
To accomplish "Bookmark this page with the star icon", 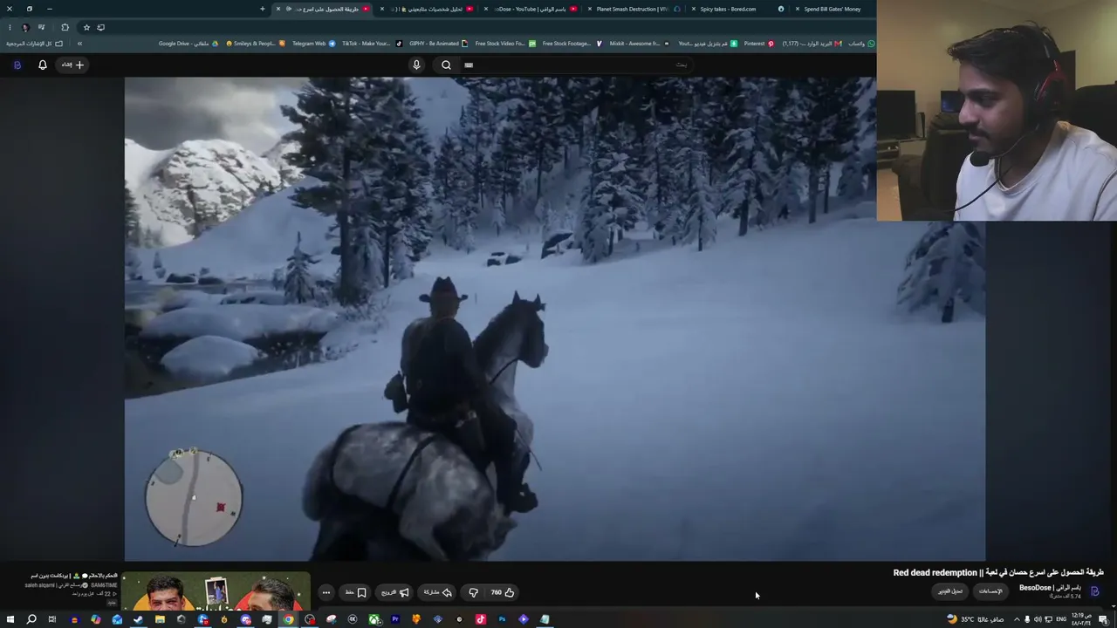I will 86,27.
